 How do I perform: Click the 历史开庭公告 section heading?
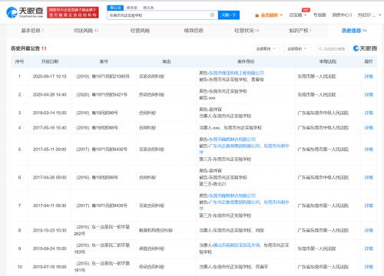pyautogui.click(x=25, y=48)
